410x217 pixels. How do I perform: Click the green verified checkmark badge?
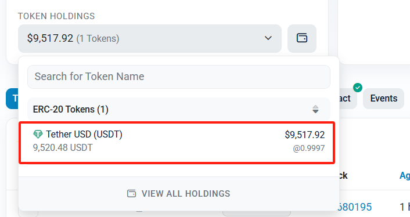coord(357,88)
